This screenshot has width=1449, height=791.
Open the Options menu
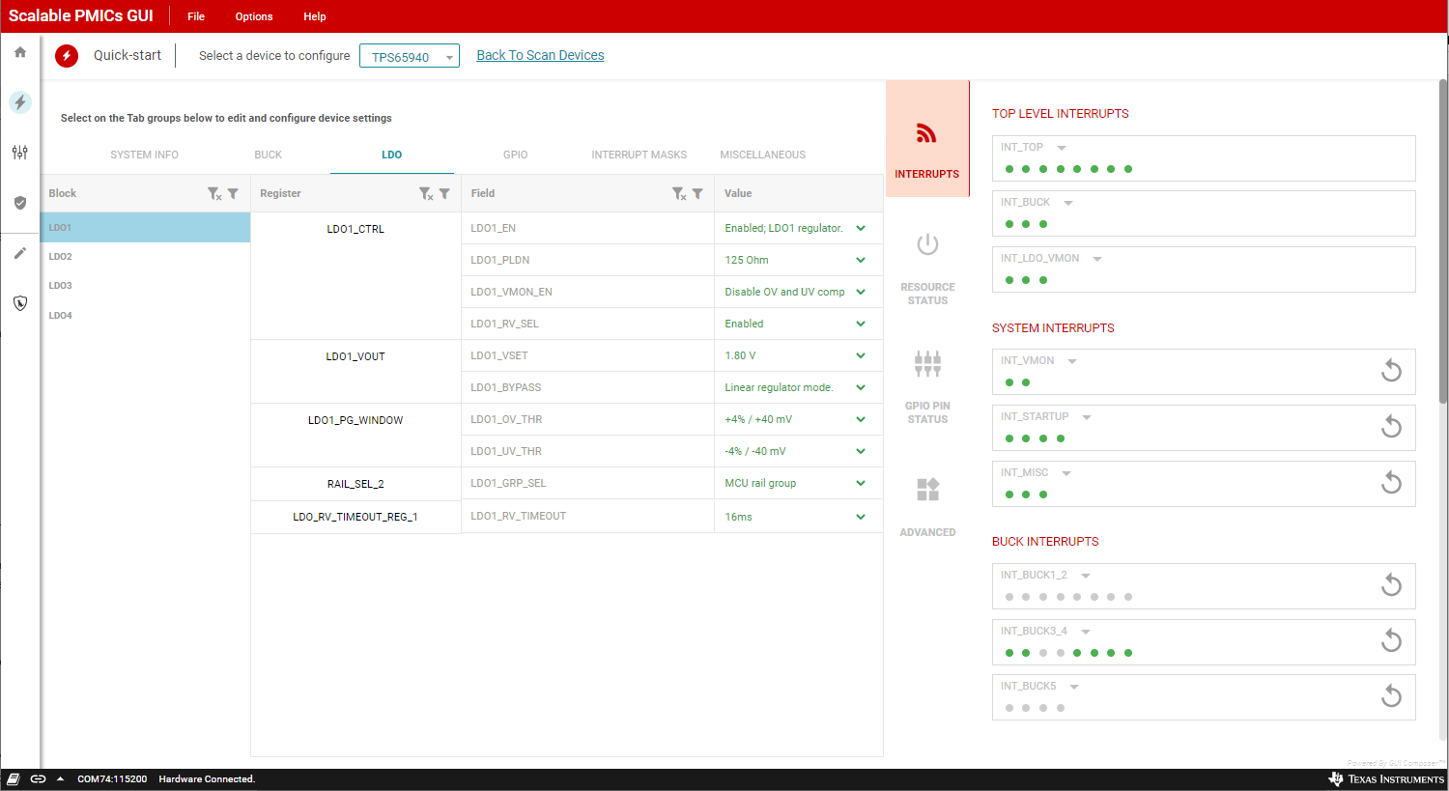[253, 16]
